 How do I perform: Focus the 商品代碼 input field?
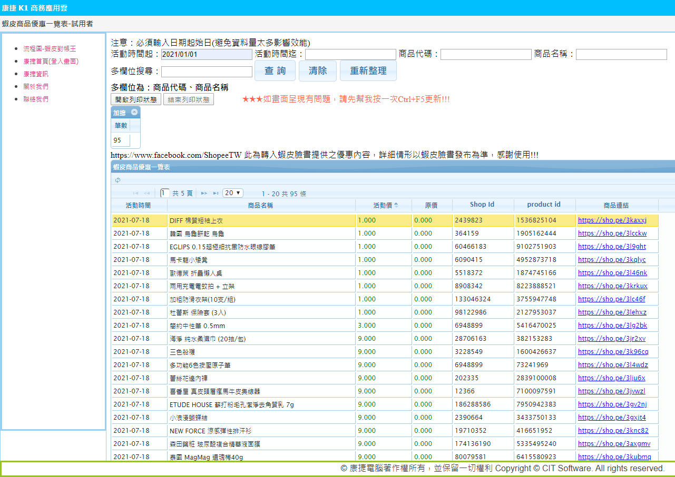(486, 55)
